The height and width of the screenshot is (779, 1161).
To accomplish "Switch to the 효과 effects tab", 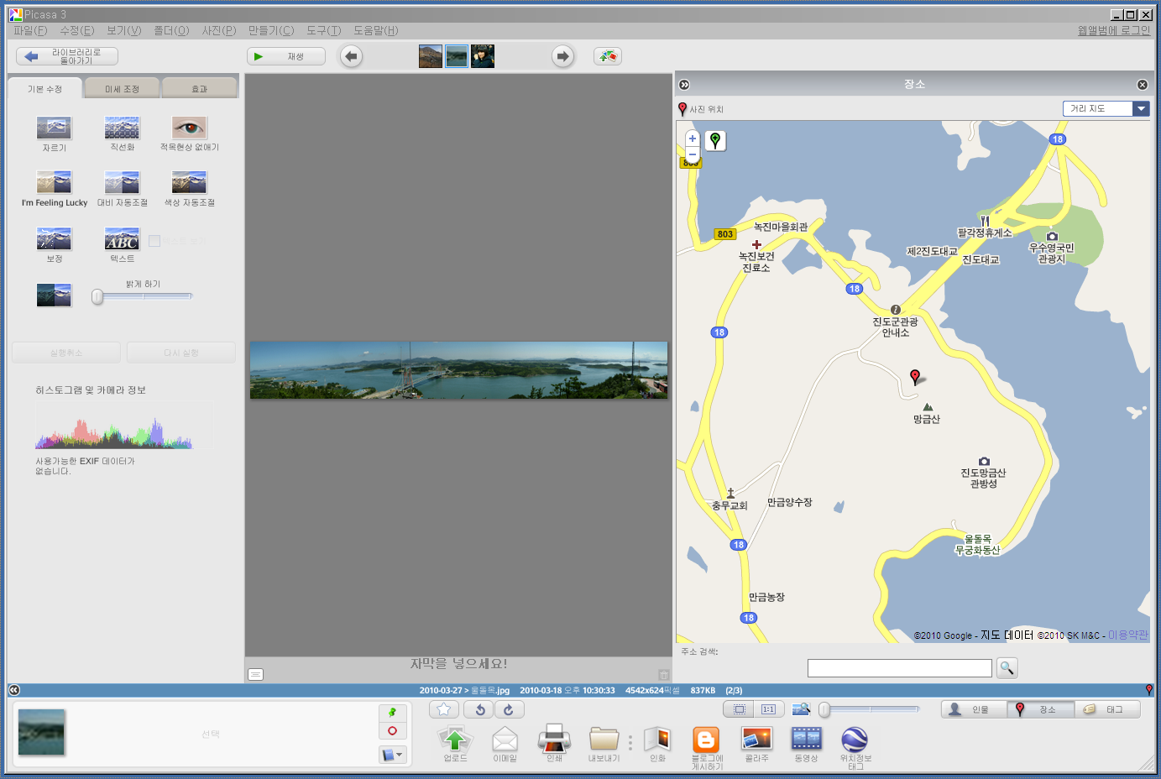I will click(x=200, y=89).
